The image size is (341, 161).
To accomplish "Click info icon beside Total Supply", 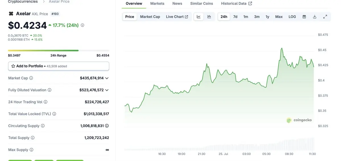I will (x=33, y=138).
